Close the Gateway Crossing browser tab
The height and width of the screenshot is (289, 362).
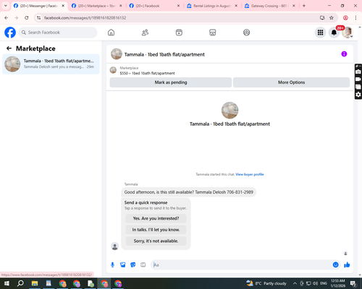tap(294, 6)
